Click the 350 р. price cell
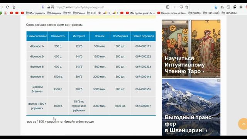 [58, 46]
